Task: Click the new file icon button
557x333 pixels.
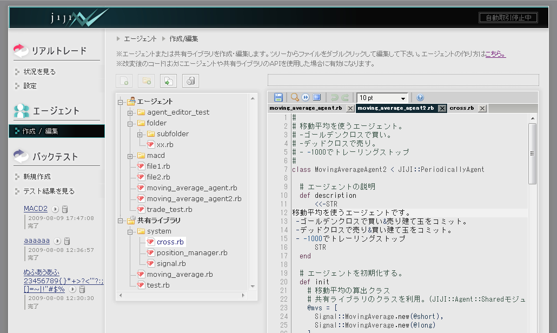Action: (x=124, y=81)
